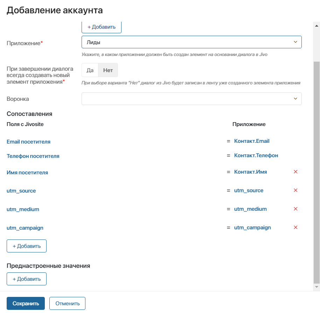The height and width of the screenshot is (313, 320).
Task: Remove the utm_medium mapping row
Action: click(x=295, y=209)
